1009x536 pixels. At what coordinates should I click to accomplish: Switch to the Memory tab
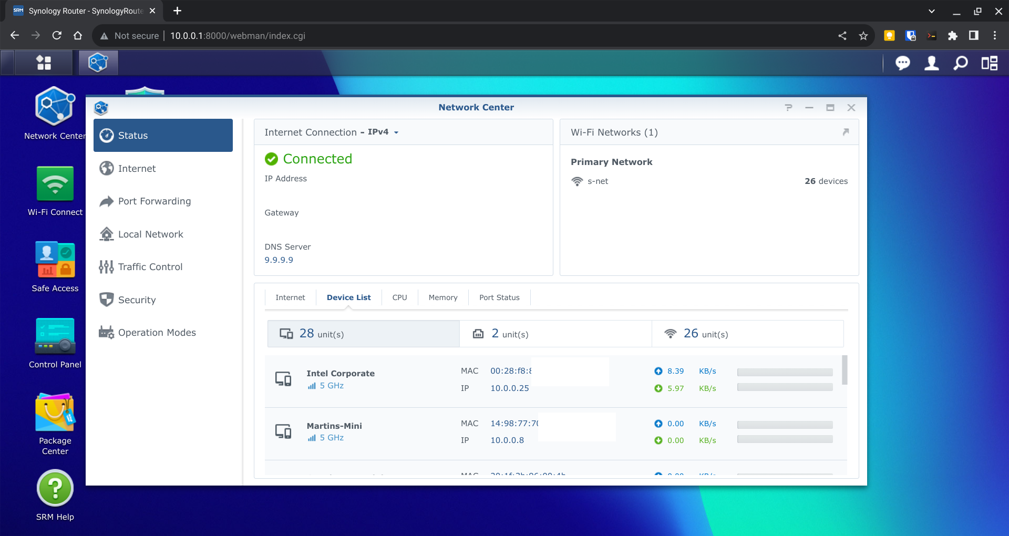(443, 297)
